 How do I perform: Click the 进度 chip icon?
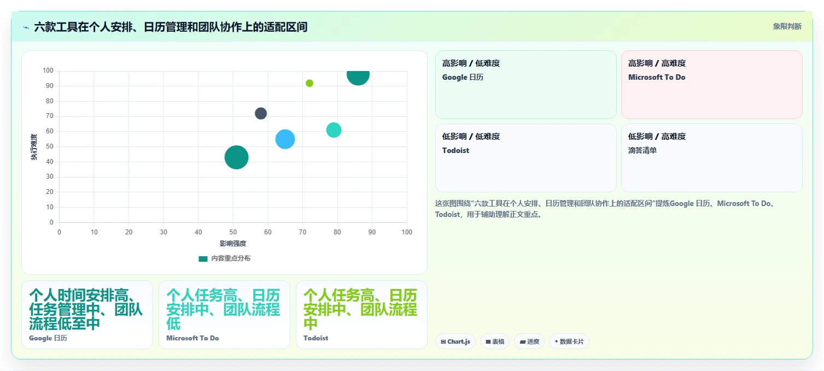pos(523,341)
